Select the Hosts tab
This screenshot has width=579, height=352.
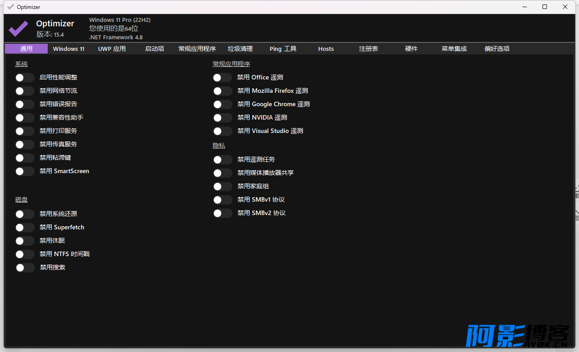(x=326, y=49)
